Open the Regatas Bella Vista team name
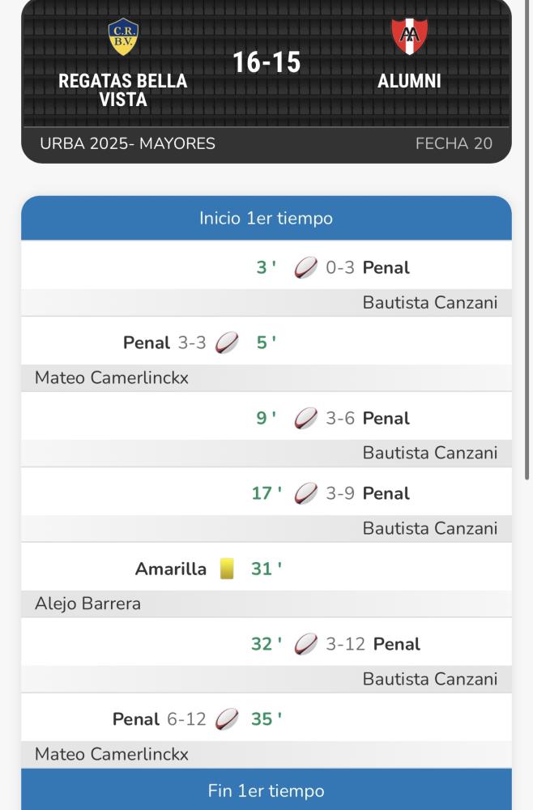The height and width of the screenshot is (810, 533). pos(123,90)
